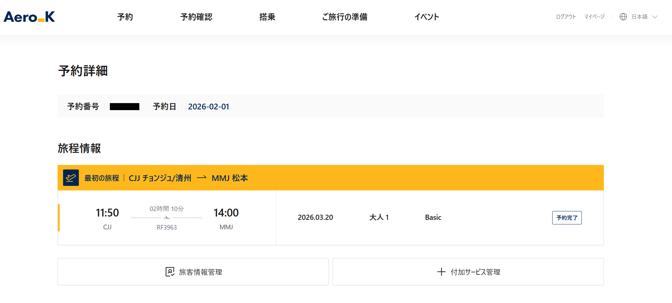
Task: Click the 旅客情報管理 button
Action: [x=193, y=272]
